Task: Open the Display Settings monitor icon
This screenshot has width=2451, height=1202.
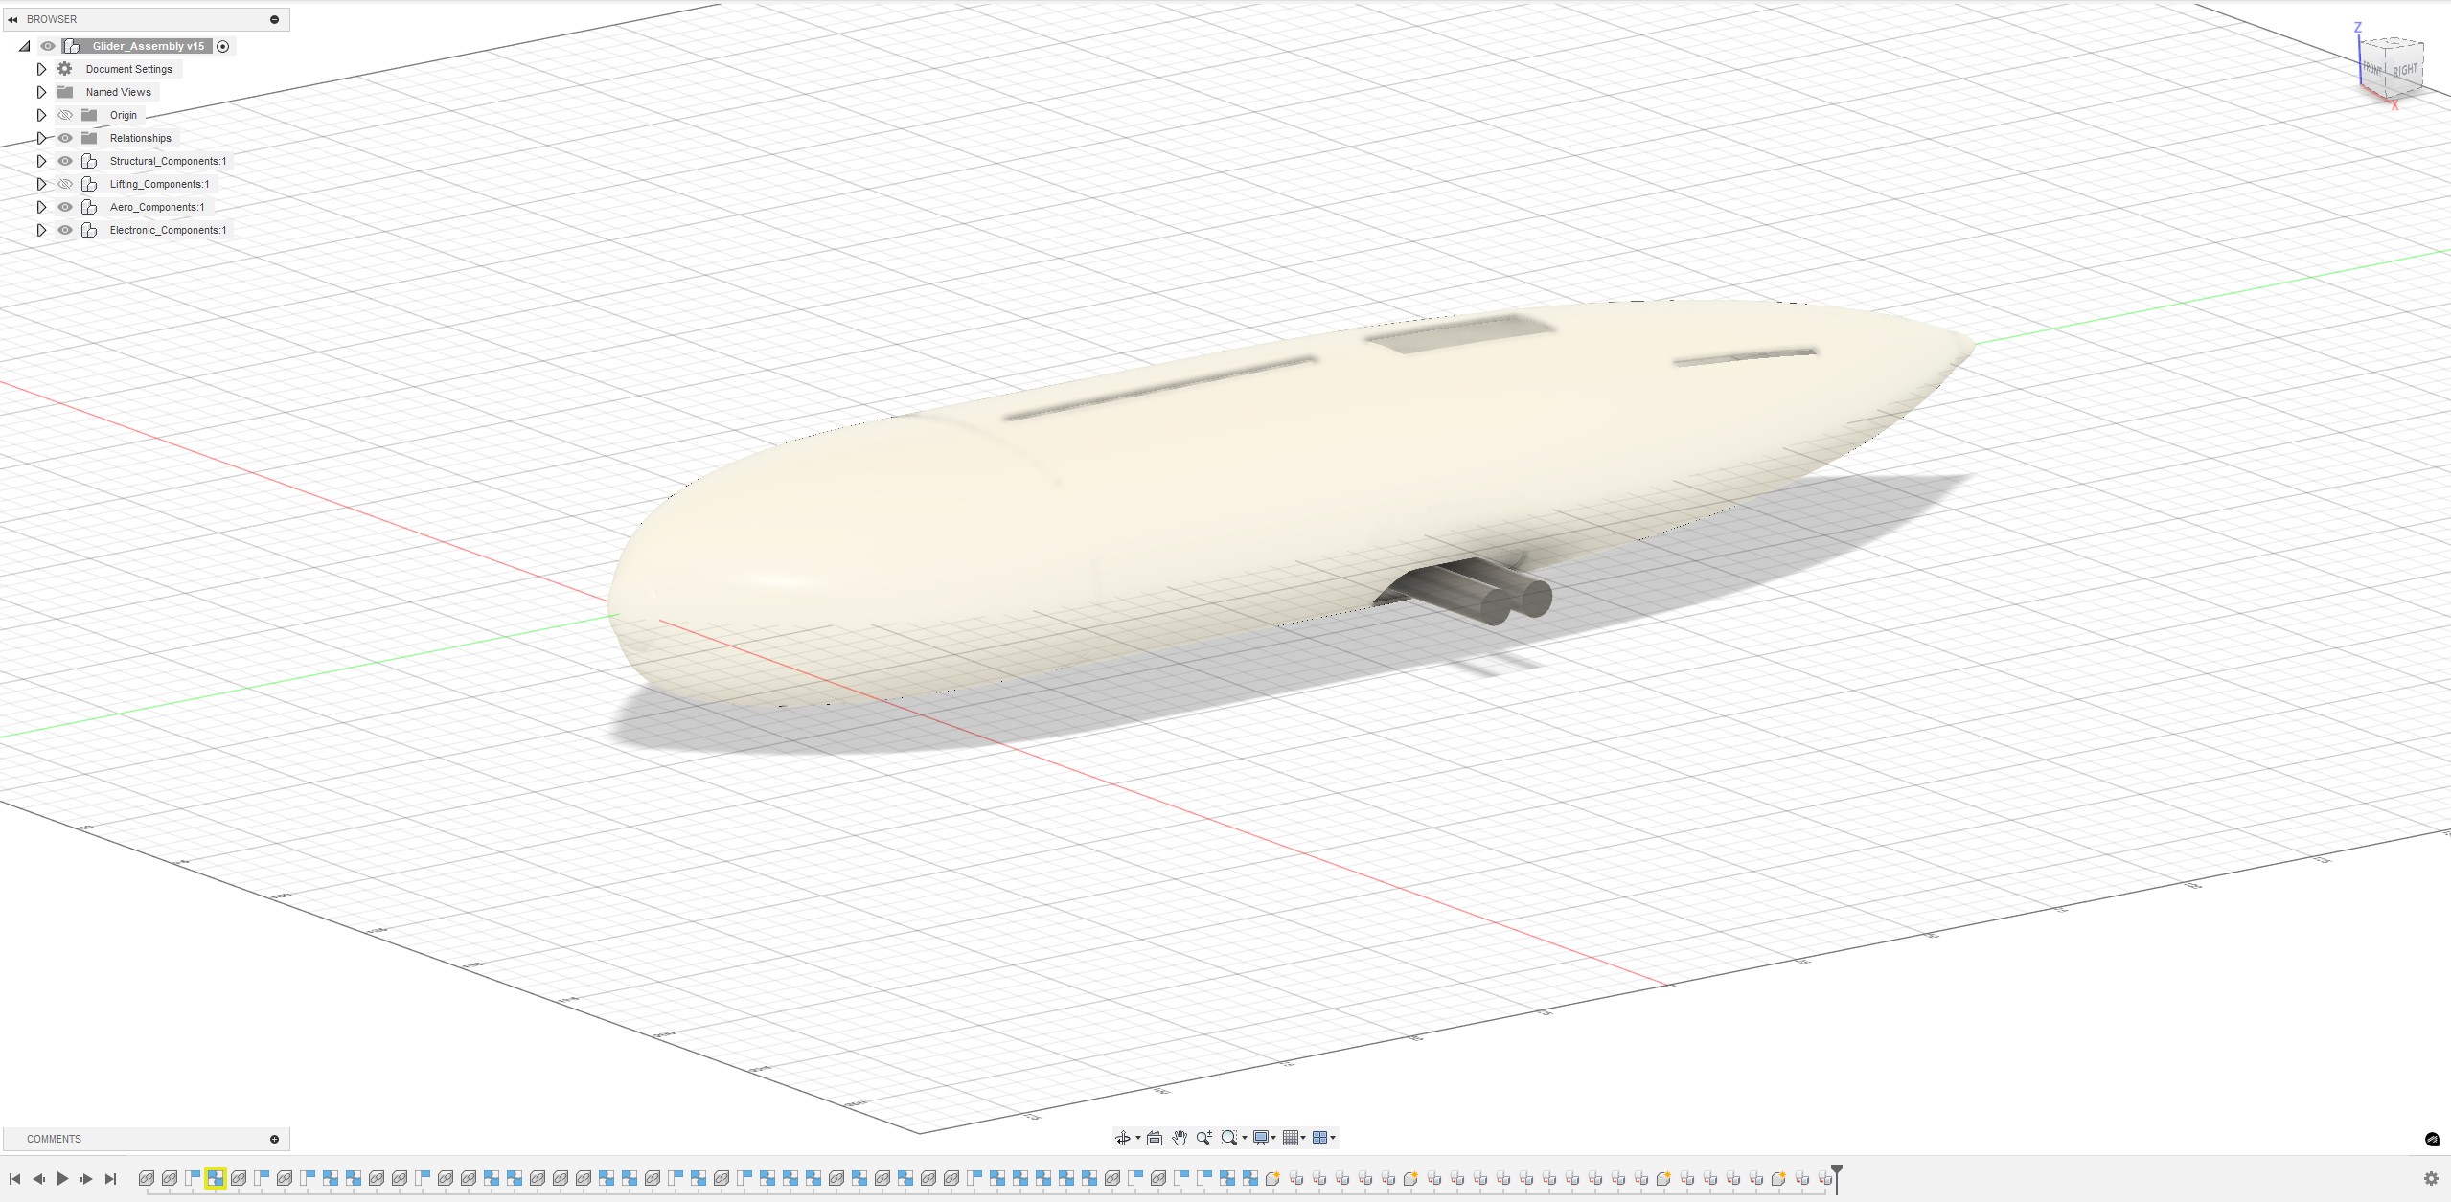Action: tap(1261, 1138)
